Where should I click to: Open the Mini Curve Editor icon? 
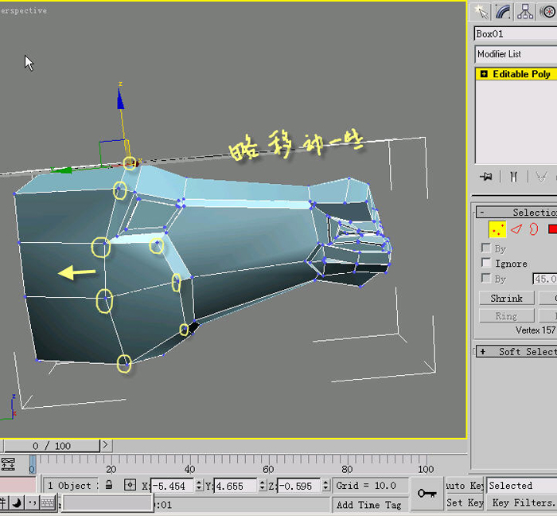(x=8, y=463)
